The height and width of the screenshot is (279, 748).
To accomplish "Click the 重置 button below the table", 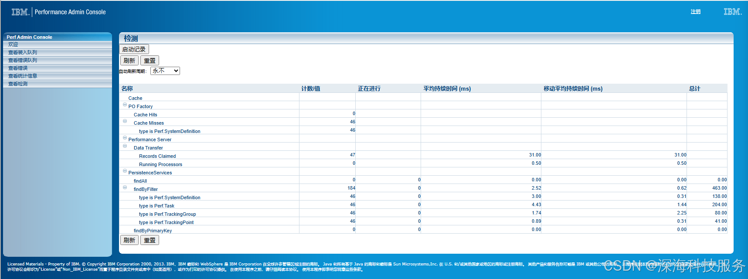I will tap(150, 240).
